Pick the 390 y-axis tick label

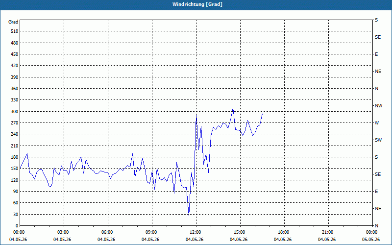15,77
